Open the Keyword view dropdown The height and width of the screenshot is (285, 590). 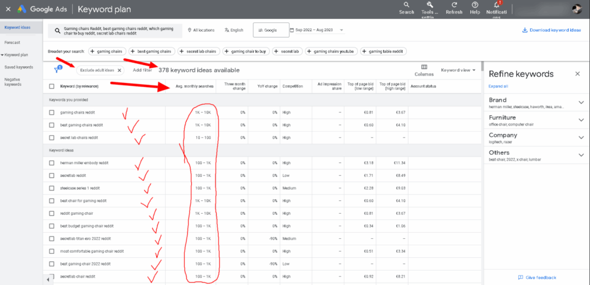click(x=458, y=70)
